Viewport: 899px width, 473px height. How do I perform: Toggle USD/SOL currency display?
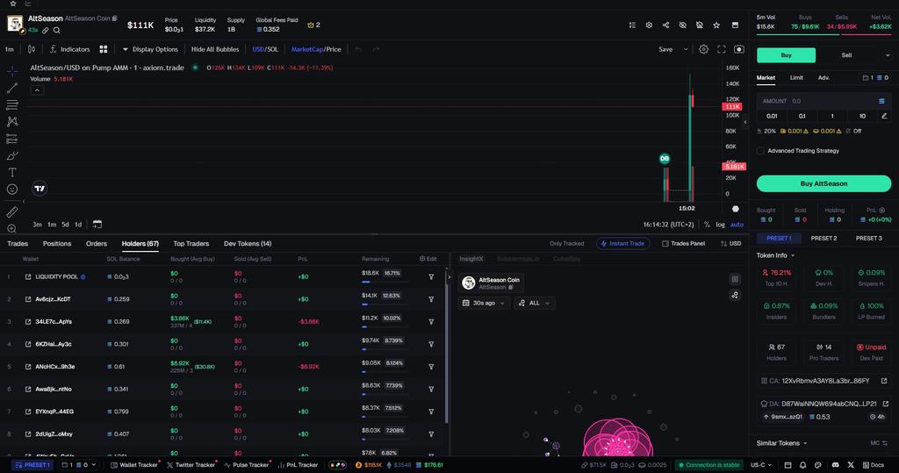265,49
